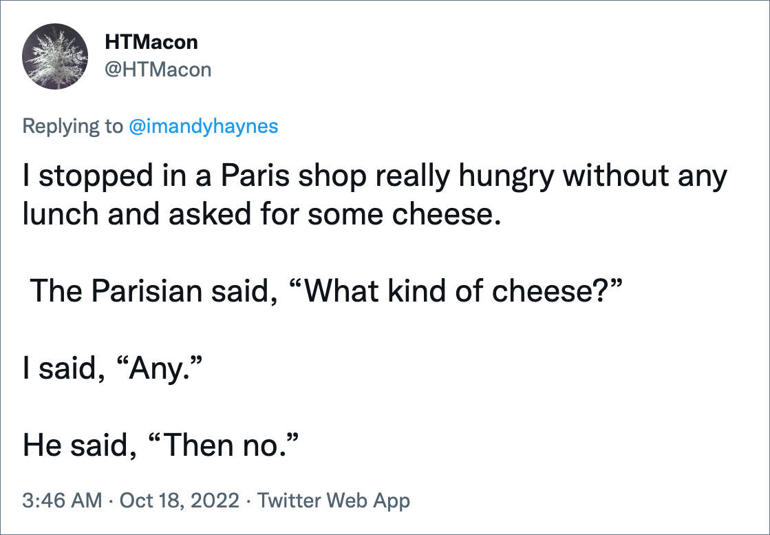
Task: Click the 'lunch and asked for some cheese' line
Action: coord(261,215)
